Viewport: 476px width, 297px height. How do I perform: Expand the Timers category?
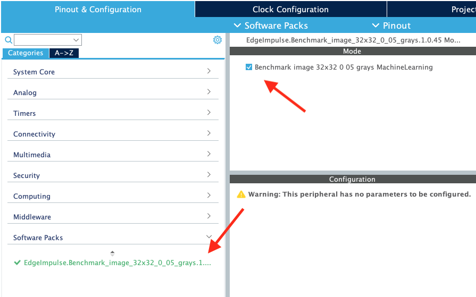pyautogui.click(x=113, y=113)
